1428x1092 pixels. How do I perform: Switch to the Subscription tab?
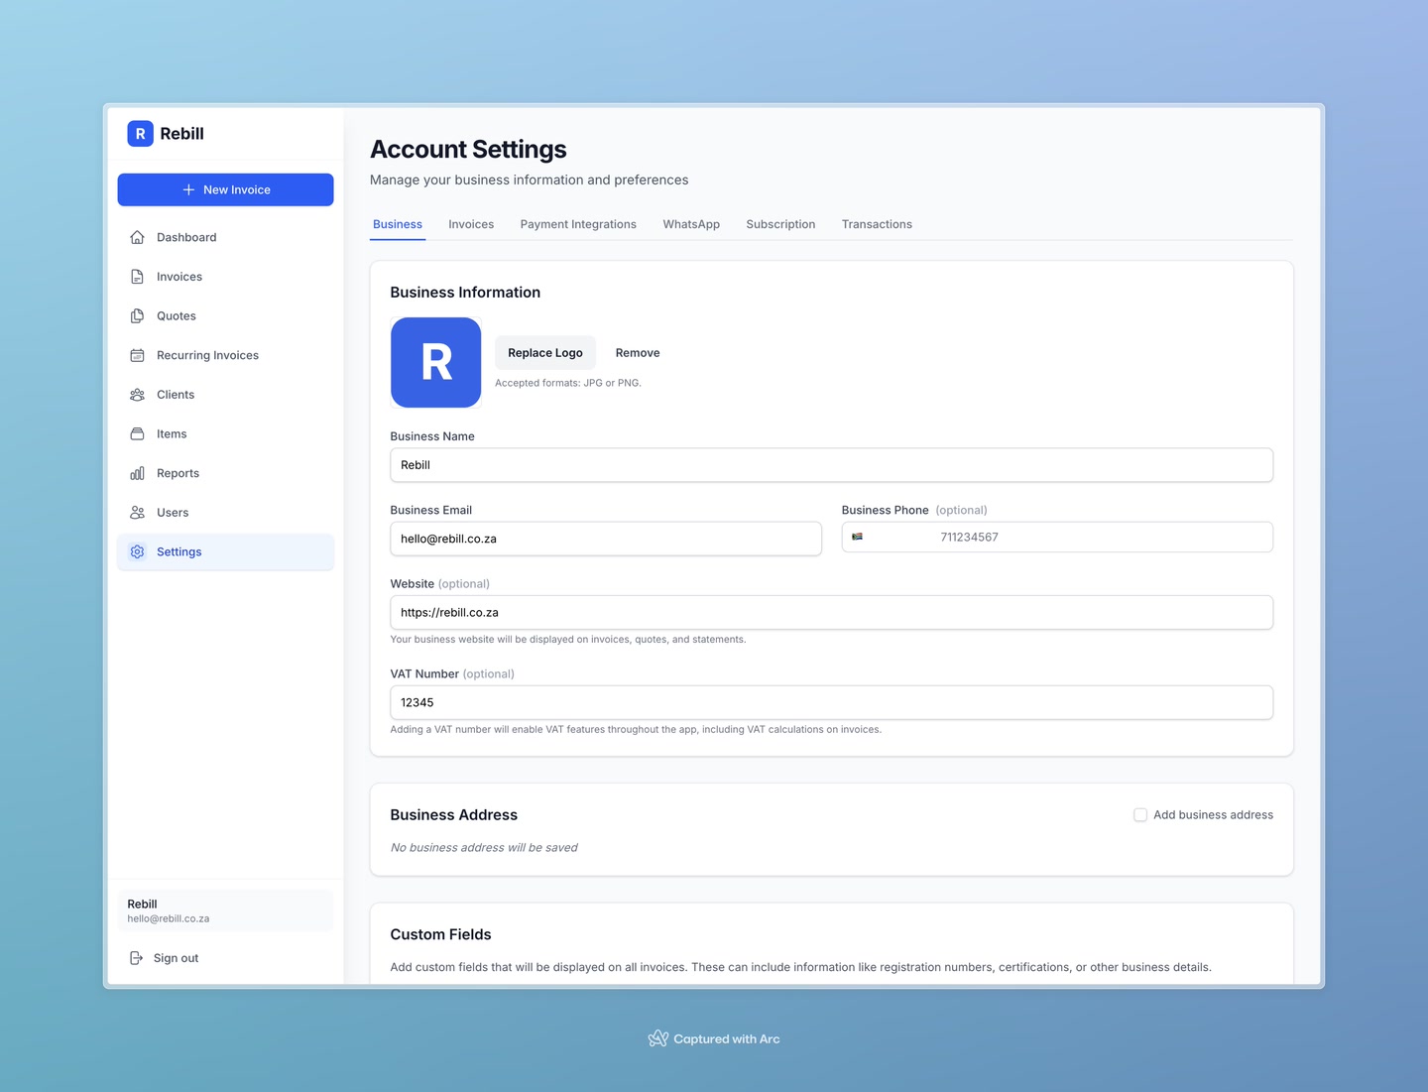pos(780,224)
